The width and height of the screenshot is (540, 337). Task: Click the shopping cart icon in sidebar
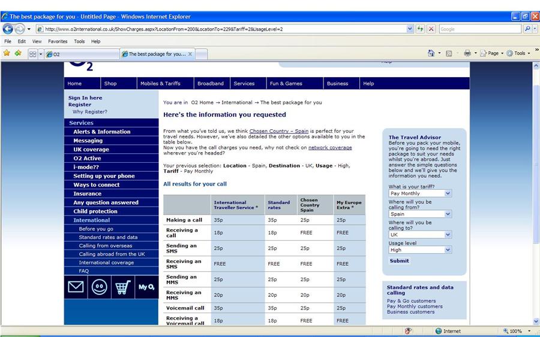123,287
